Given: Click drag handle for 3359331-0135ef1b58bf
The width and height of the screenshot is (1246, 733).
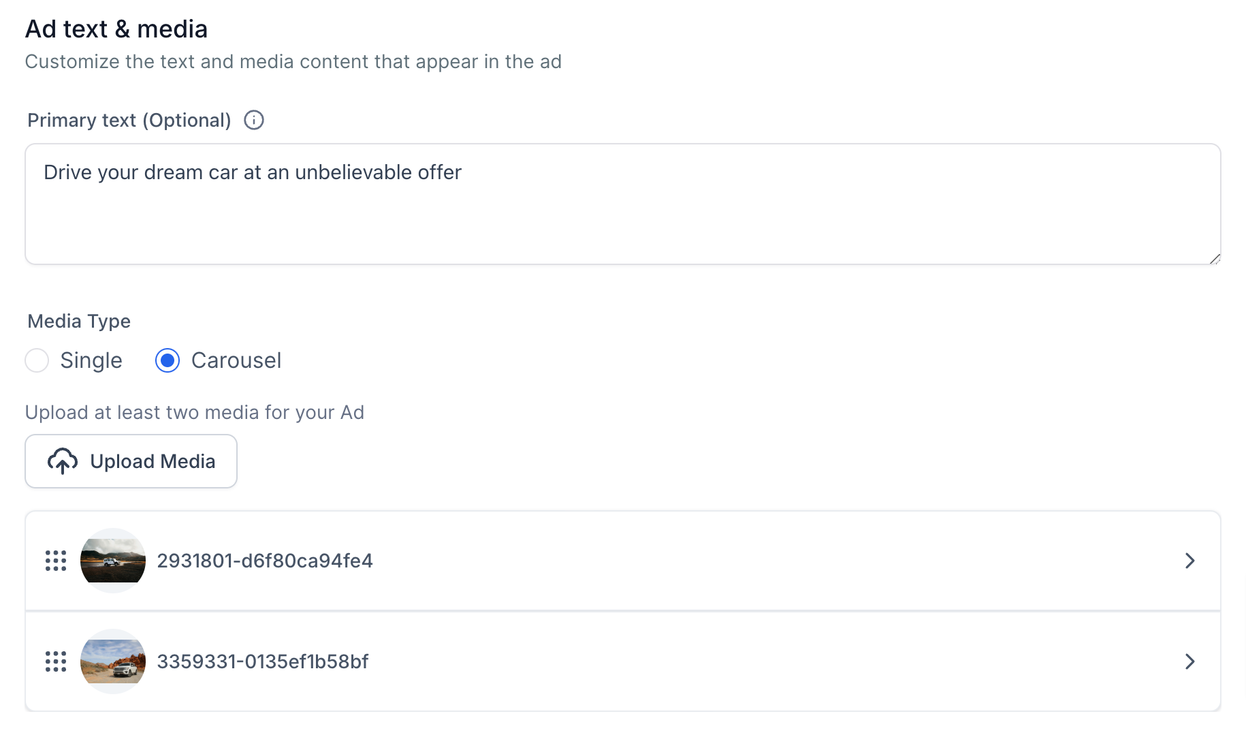Looking at the screenshot, I should [56, 661].
